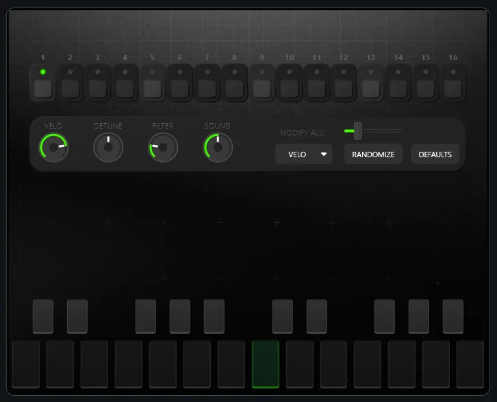This screenshot has height=402, width=497.
Task: Click the FILTER knob label
Action: [x=163, y=126]
